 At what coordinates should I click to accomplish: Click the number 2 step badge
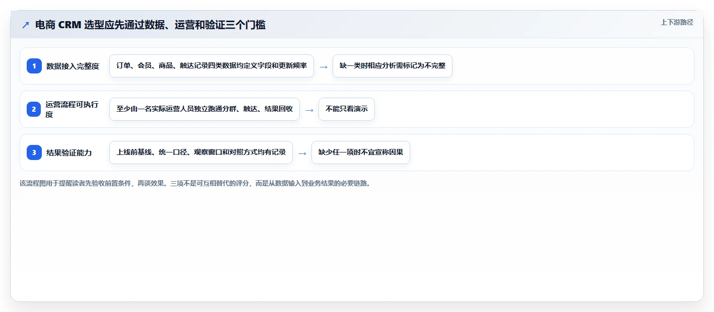[x=34, y=109]
